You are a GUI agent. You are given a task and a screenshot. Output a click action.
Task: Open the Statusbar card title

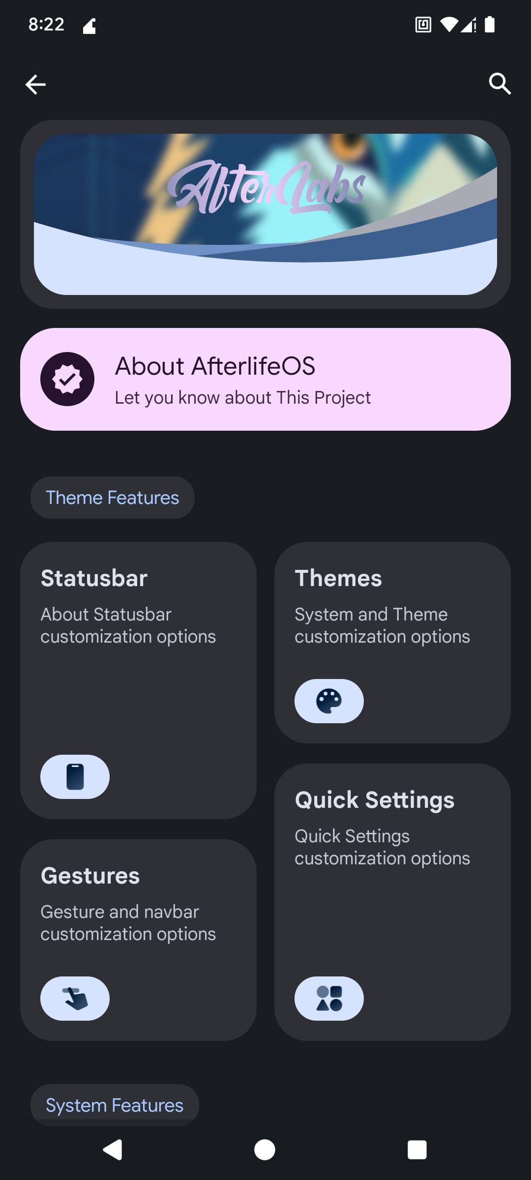[x=94, y=578]
